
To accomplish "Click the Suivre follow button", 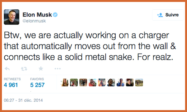I will pyautogui.click(x=168, y=15).
